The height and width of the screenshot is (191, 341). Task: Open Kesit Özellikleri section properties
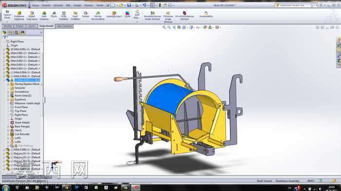(x=75, y=16)
